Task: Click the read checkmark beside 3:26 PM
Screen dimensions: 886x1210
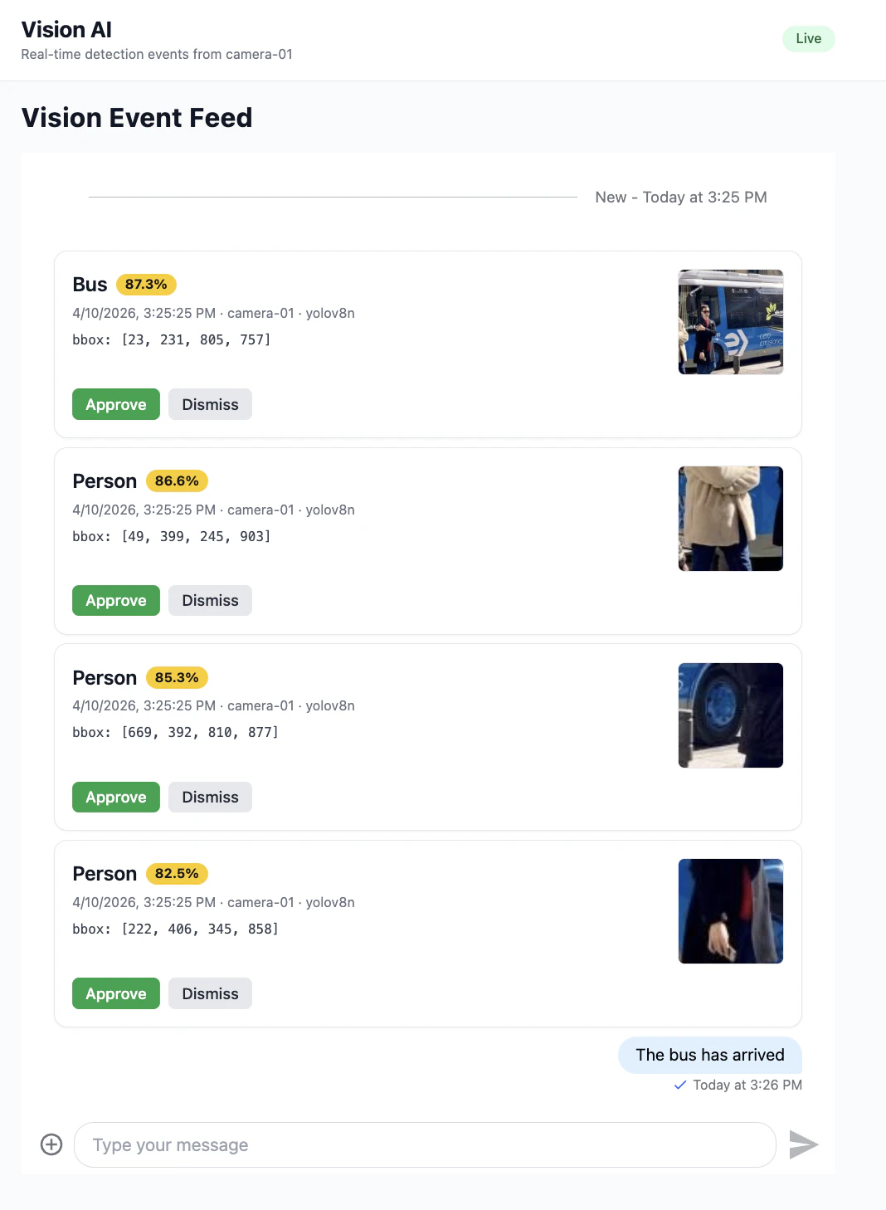Action: pos(680,1085)
